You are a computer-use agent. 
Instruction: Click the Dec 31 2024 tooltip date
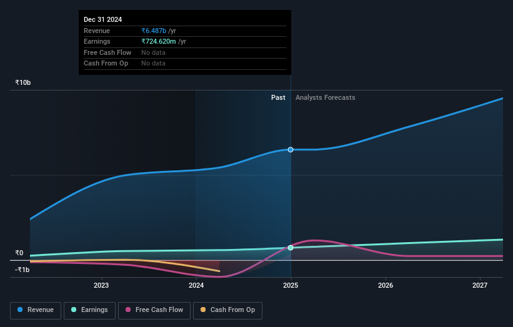tap(102, 19)
